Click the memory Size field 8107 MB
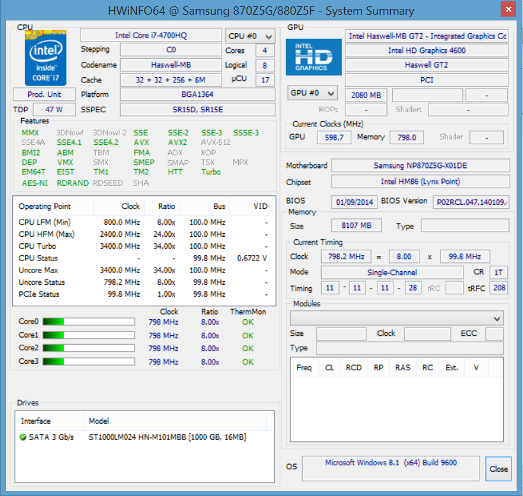This screenshot has height=496, width=523. [356, 226]
